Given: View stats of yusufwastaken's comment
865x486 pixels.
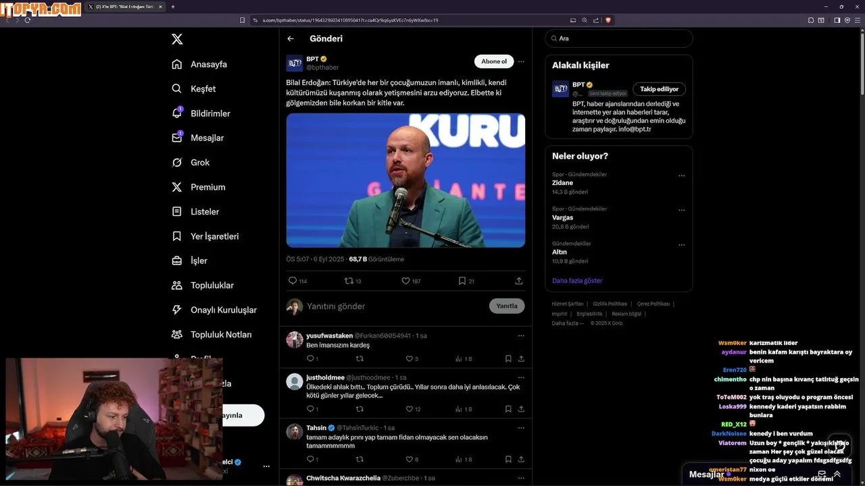Looking at the screenshot, I should click(x=464, y=359).
